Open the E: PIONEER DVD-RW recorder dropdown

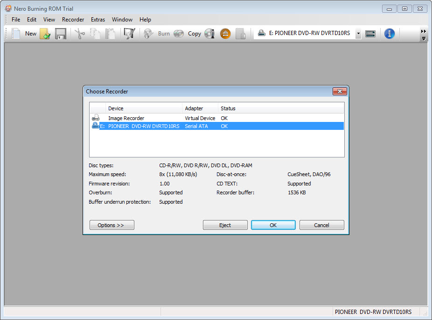[358, 33]
